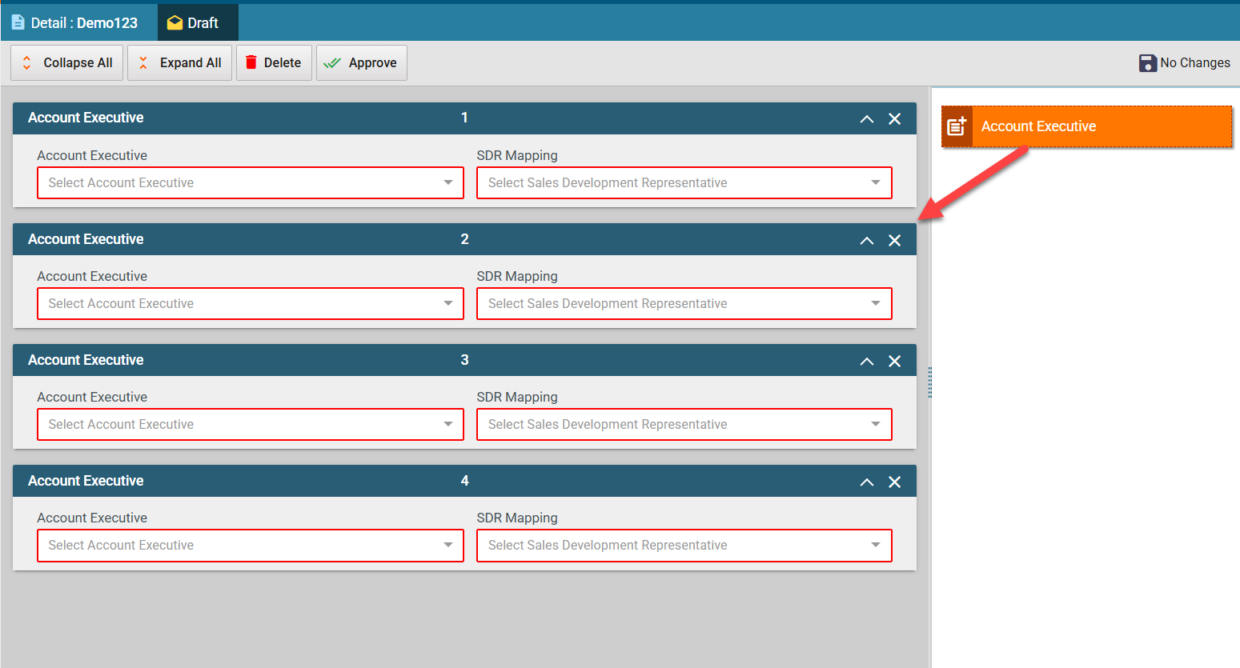Click the vertical panel splitter handle

click(x=929, y=382)
